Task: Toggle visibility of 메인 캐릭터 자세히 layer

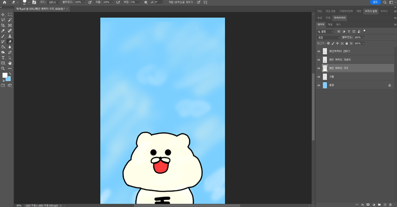Action: [x=319, y=60]
